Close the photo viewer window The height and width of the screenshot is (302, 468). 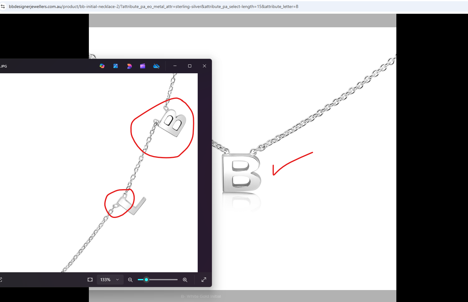click(204, 66)
